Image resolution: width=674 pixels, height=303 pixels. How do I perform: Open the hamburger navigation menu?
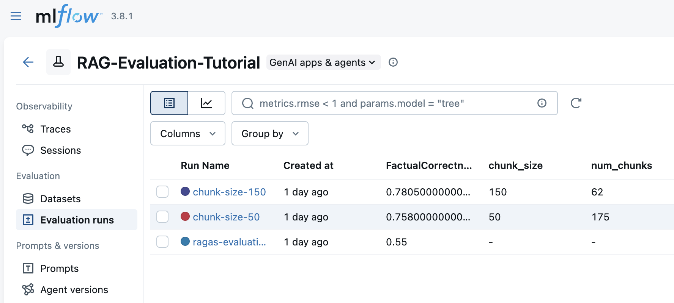16,16
